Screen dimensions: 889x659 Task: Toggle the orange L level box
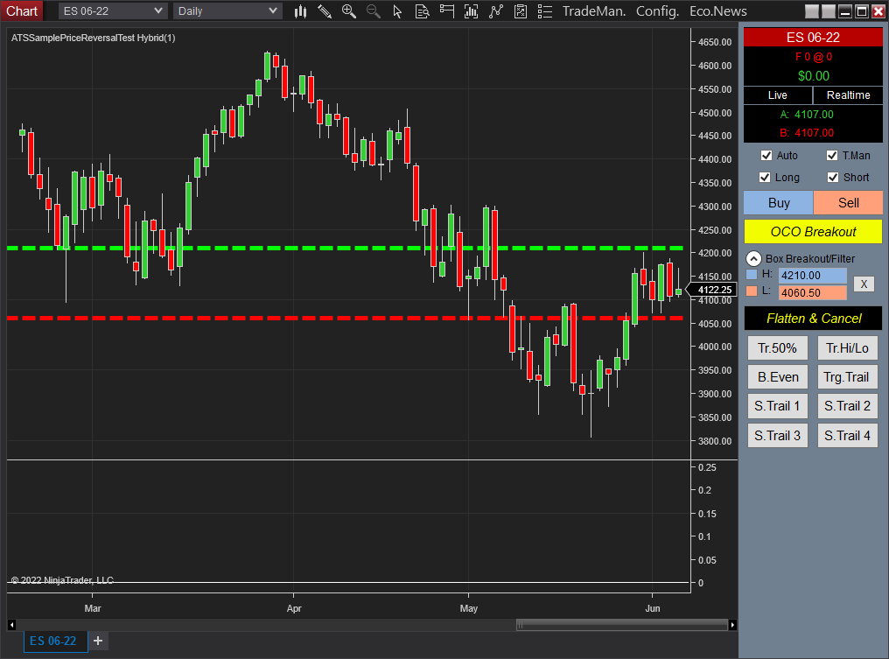752,291
